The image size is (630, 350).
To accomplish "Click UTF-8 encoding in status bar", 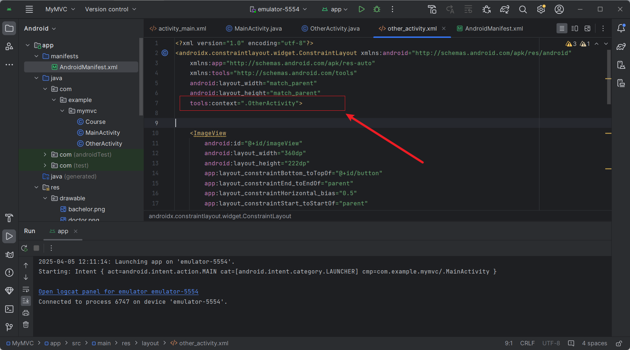I will click(551, 343).
